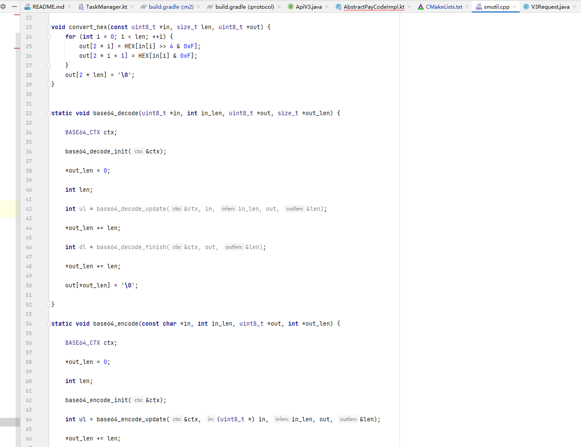581x447 pixels.
Task: Click the hide panel minus icon
Action: tap(14, 7)
